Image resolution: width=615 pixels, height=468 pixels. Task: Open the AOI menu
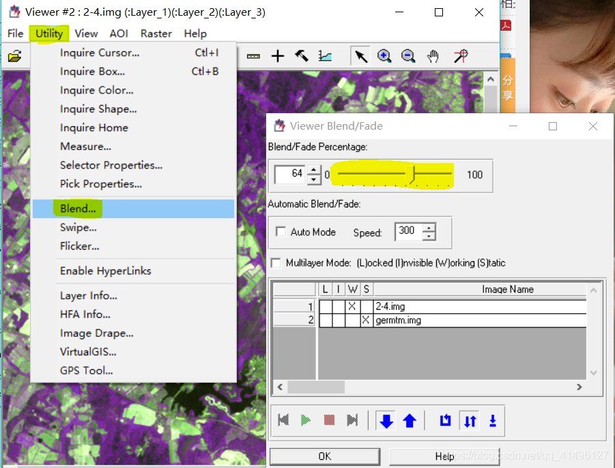(119, 33)
